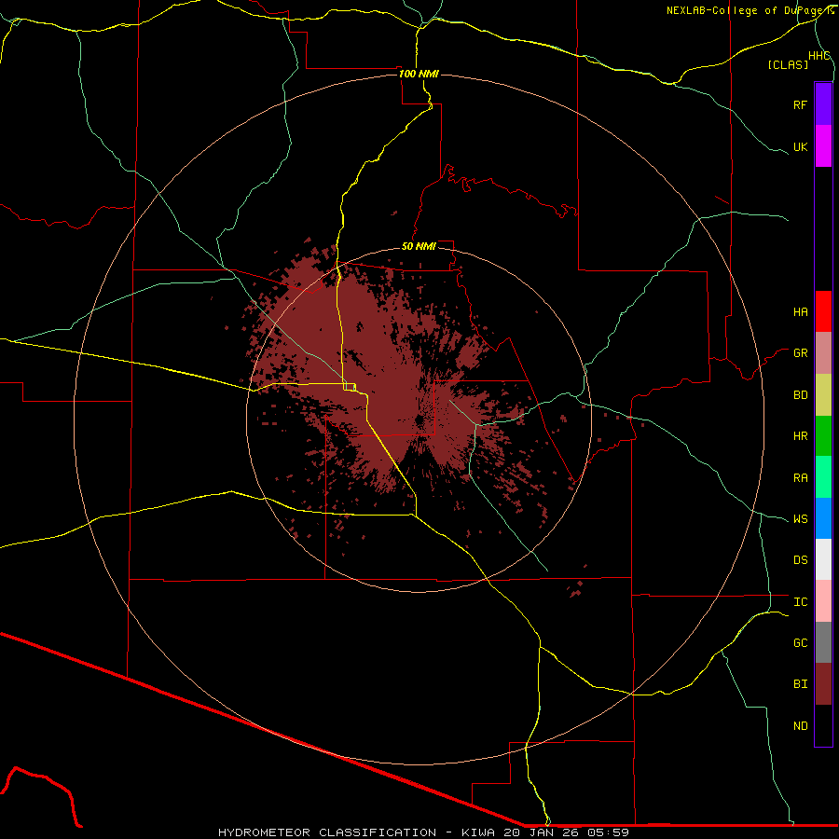Viewport: 839px width, 839px height.
Task: Click the HR green legend swatch
Action: [823, 436]
